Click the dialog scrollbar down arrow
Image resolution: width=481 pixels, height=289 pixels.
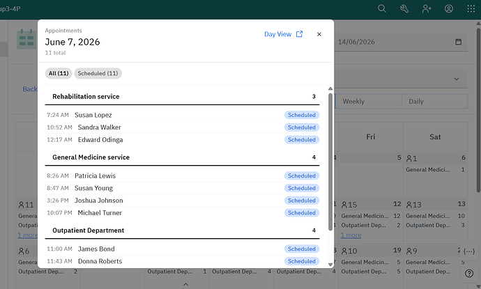[330, 265]
